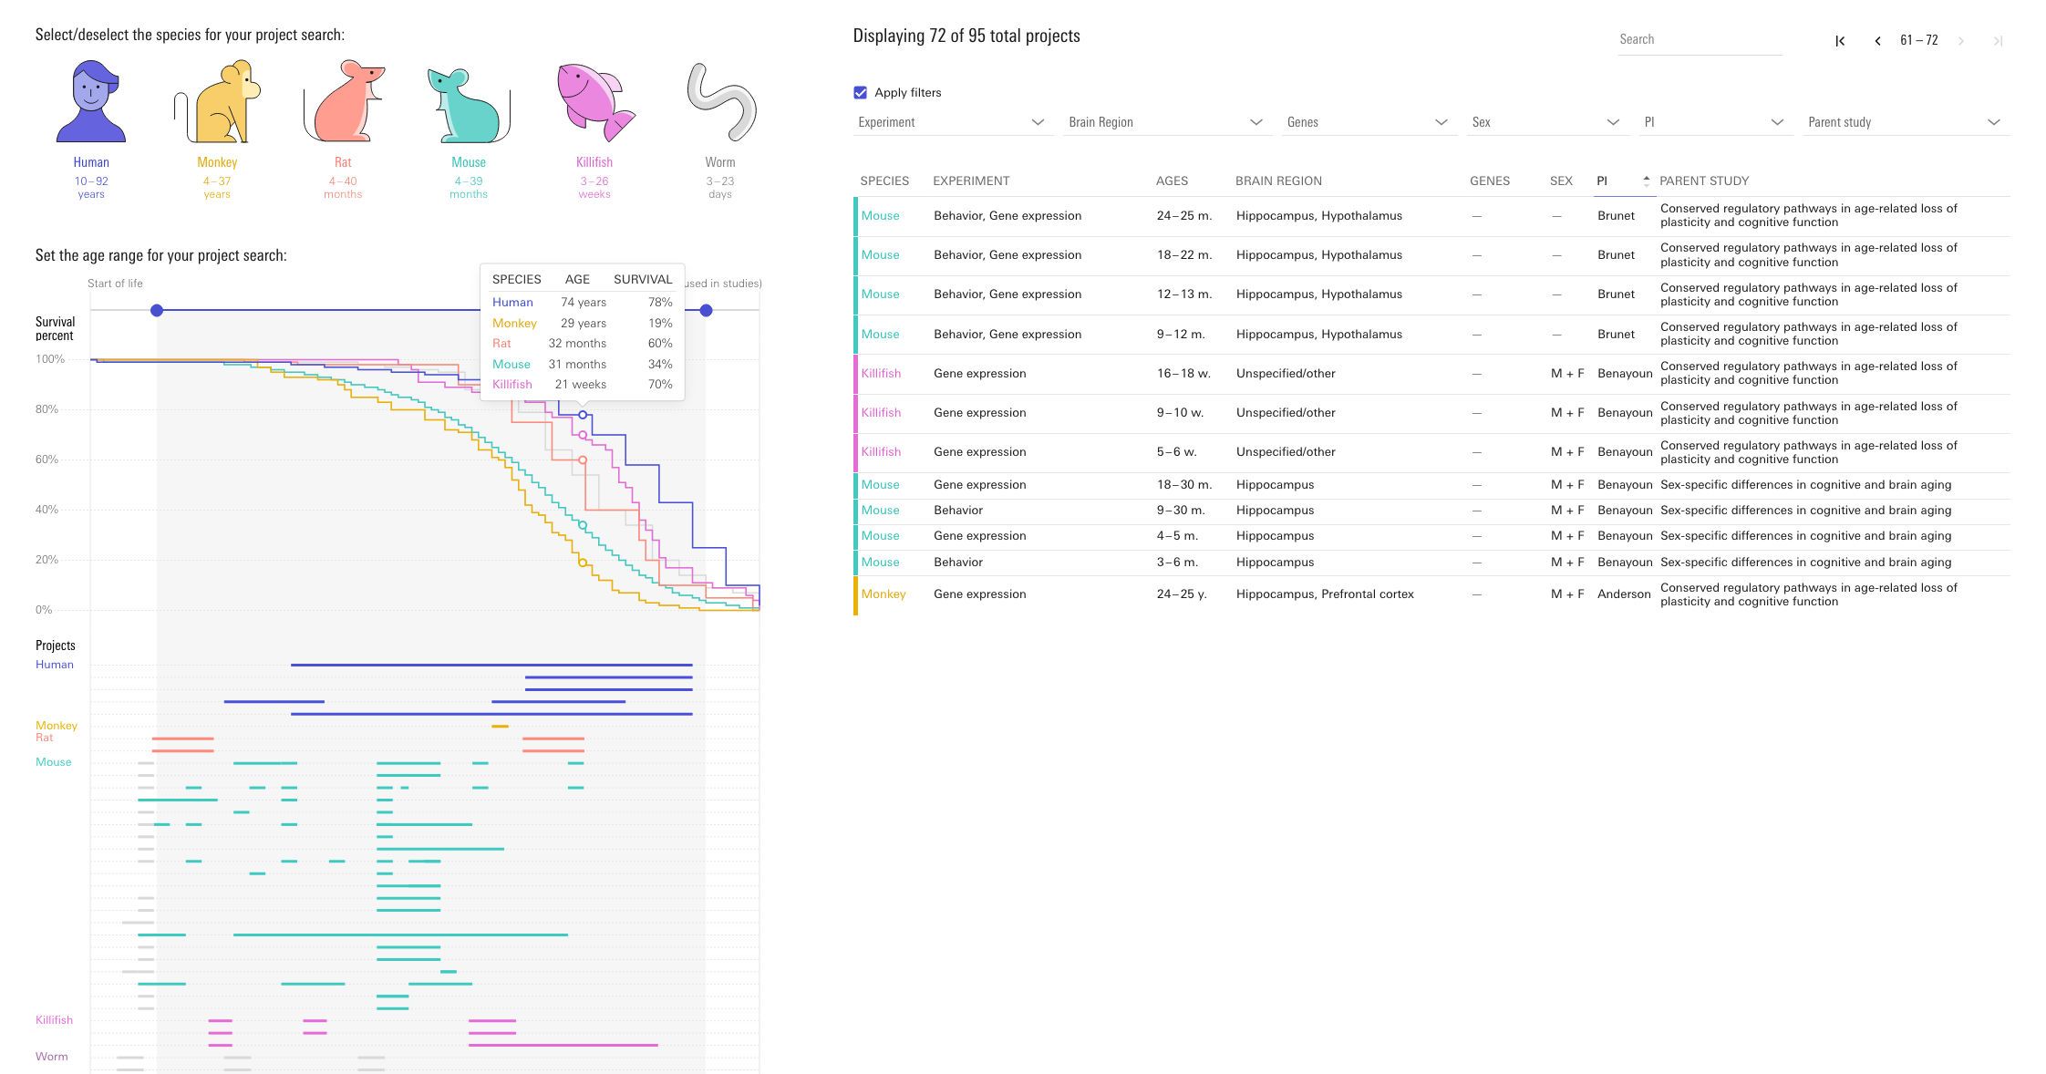Select the Worm species icon
The image size is (2046, 1074).
click(720, 102)
